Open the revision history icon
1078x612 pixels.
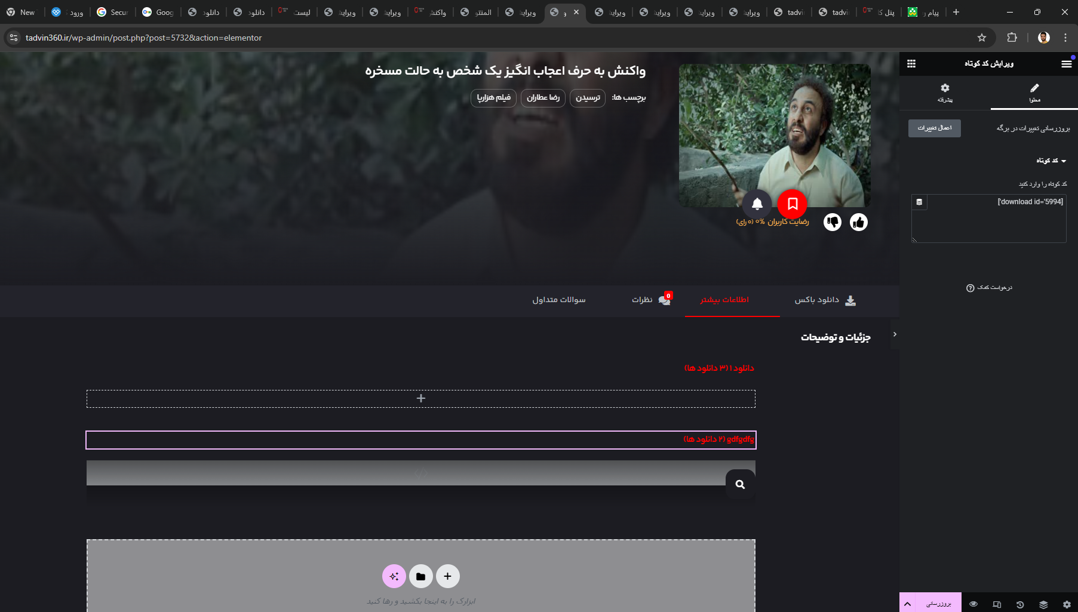1020,604
